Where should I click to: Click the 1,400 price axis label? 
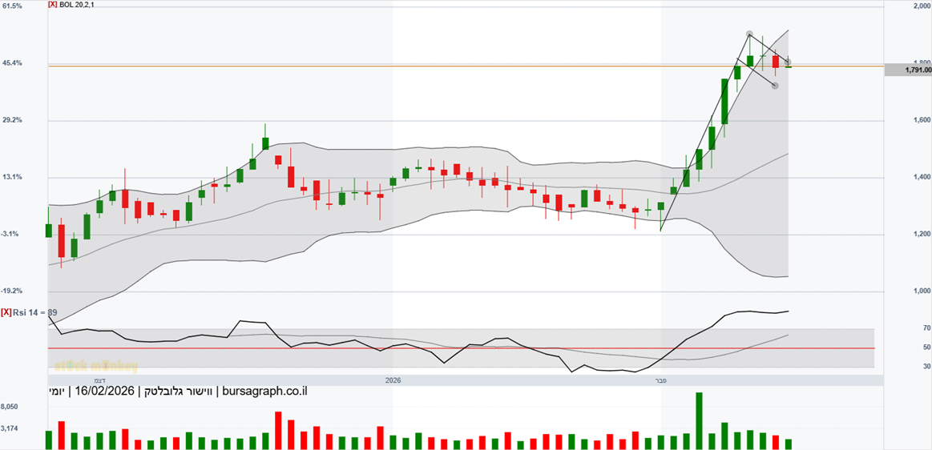click(x=922, y=177)
